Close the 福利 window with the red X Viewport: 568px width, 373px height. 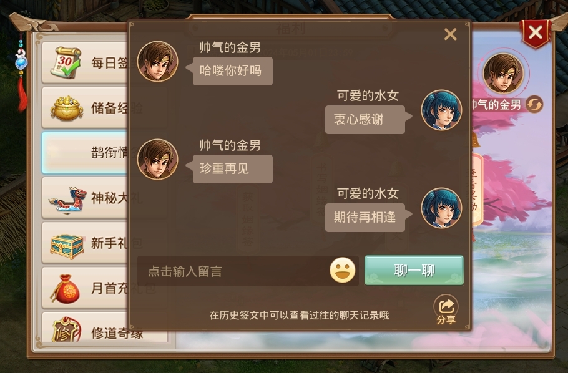[535, 33]
